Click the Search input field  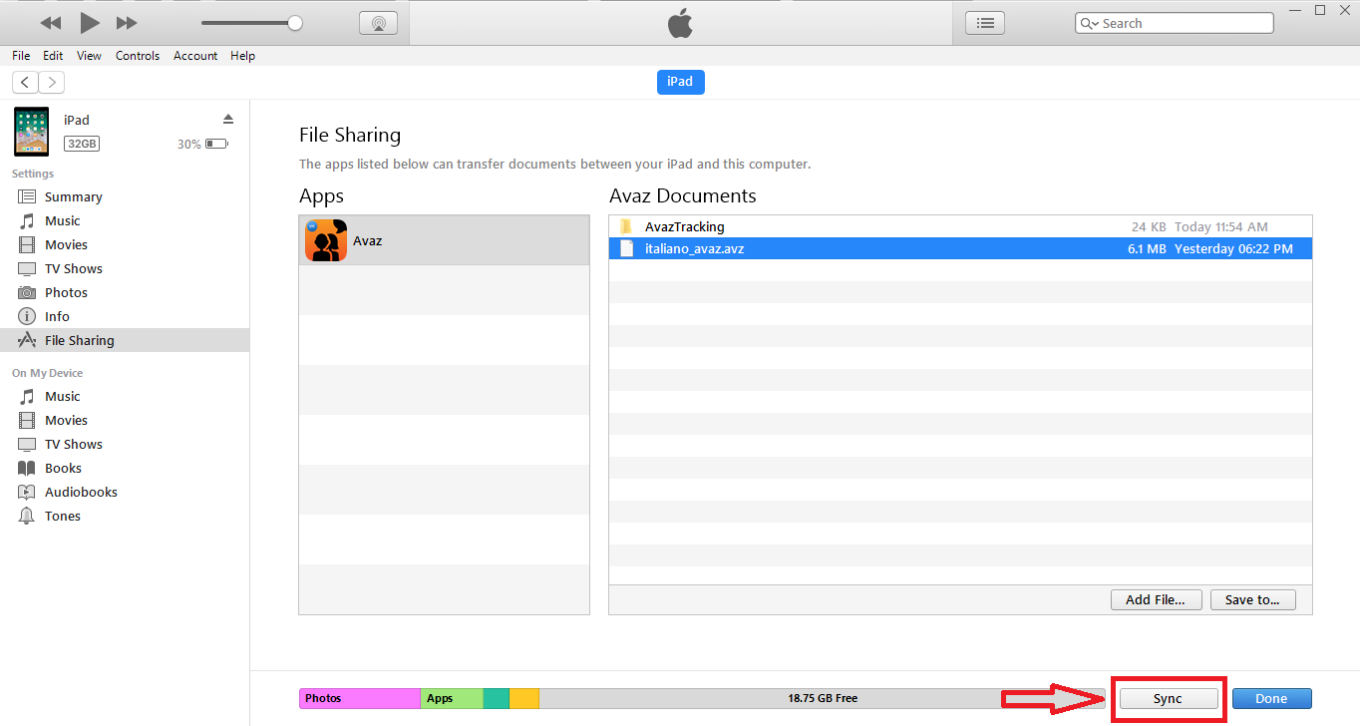click(x=1175, y=23)
